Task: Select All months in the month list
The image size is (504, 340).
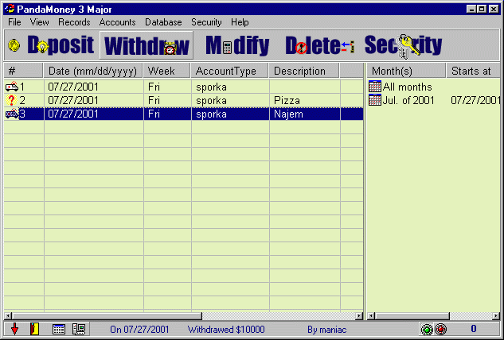Action: [x=407, y=87]
